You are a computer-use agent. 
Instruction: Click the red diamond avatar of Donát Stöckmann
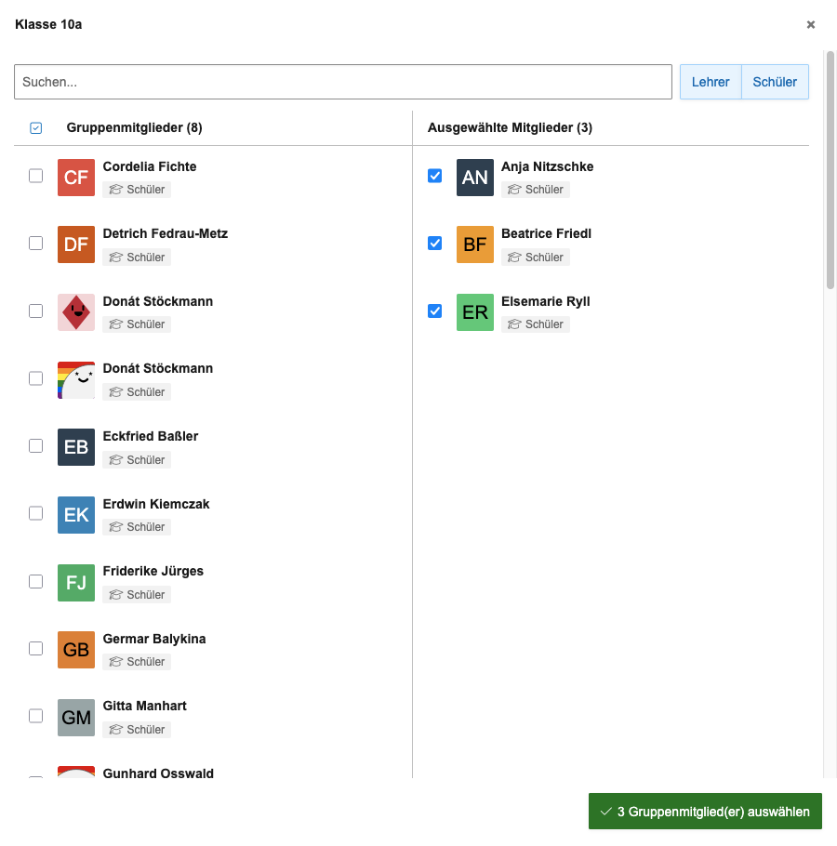click(x=76, y=311)
